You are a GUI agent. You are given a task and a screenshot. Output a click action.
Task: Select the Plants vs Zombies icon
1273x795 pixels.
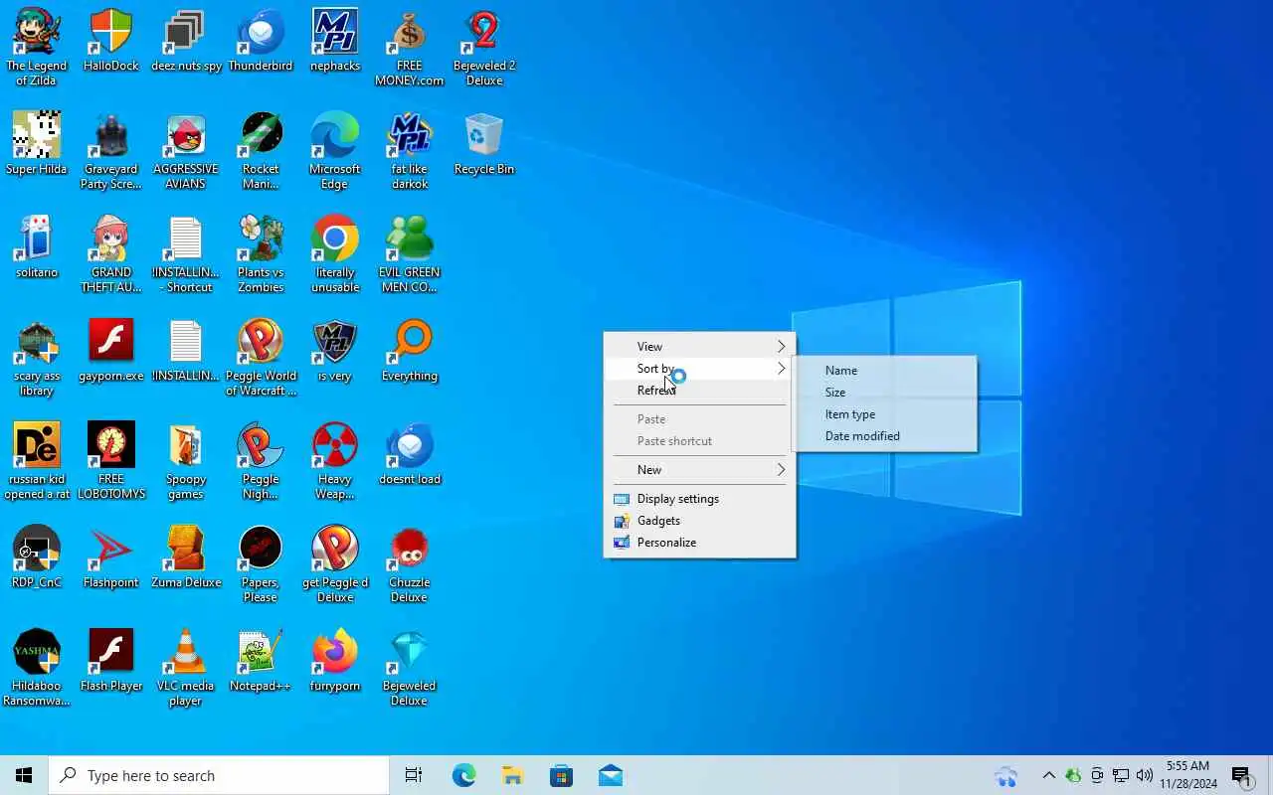click(261, 253)
